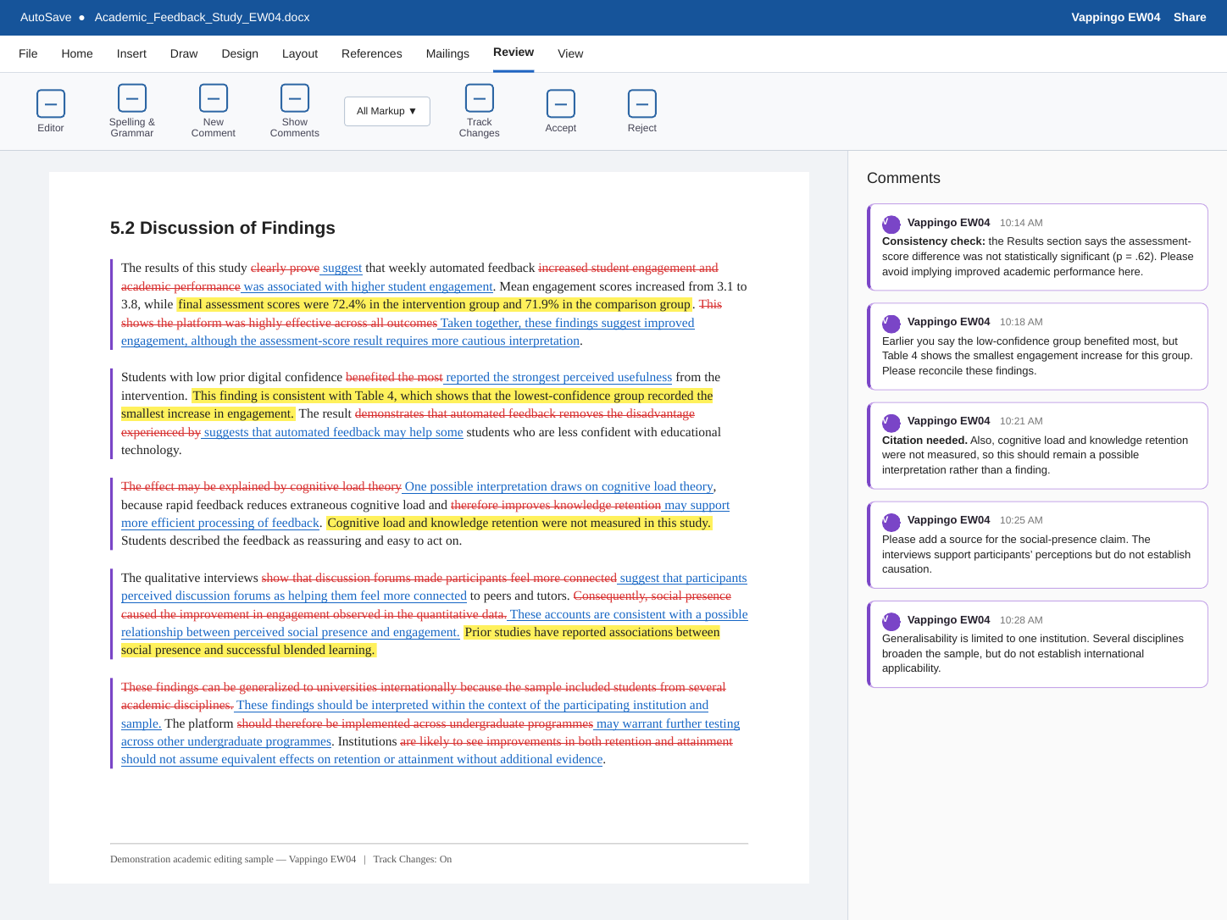This screenshot has height=920, width=1227.
Task: Click the Share button
Action: pos(1190,17)
